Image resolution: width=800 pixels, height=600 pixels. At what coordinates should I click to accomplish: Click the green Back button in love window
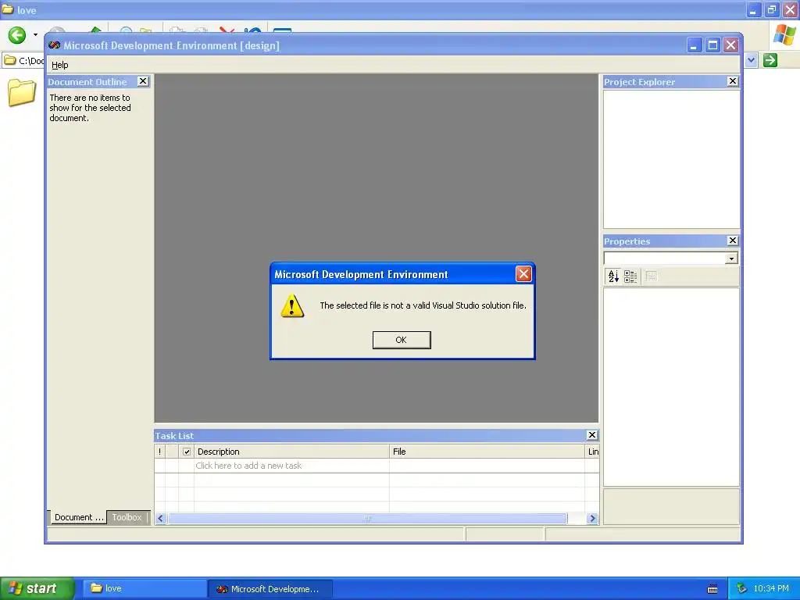coord(17,35)
